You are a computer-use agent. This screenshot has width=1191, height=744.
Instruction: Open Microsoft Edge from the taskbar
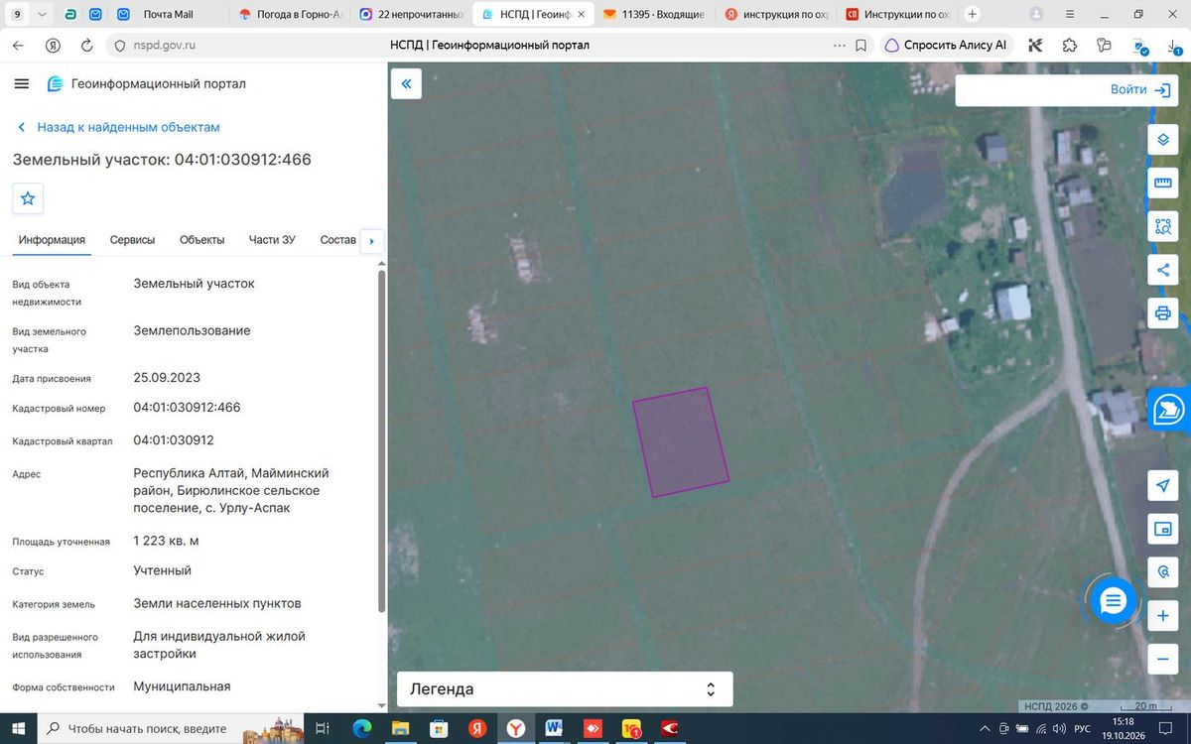pos(361,728)
